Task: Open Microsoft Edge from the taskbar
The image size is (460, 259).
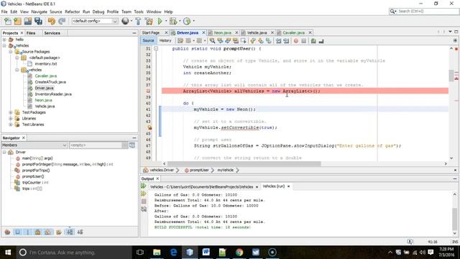Action: click(173, 253)
